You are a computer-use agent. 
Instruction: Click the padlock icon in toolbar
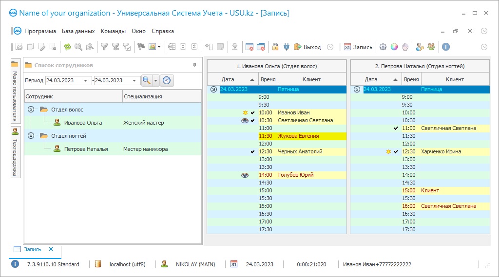click(x=275, y=47)
